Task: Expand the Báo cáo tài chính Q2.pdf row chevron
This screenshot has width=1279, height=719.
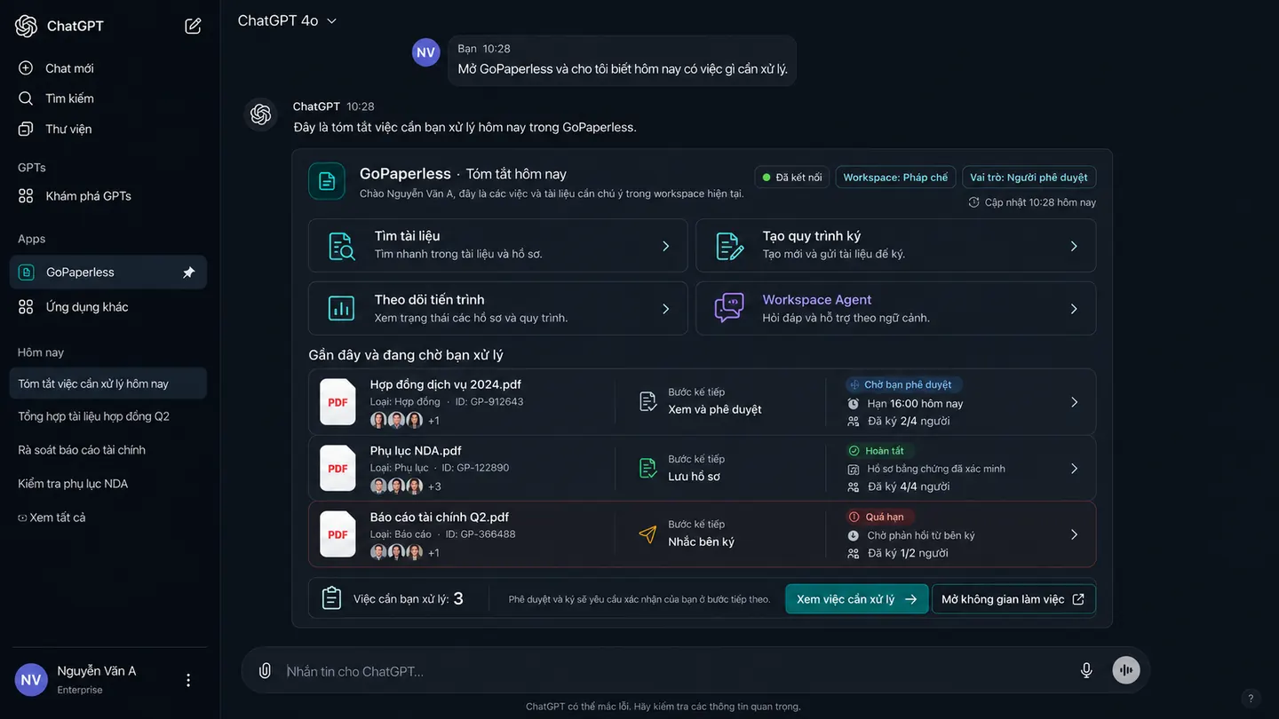Action: click(x=1074, y=534)
